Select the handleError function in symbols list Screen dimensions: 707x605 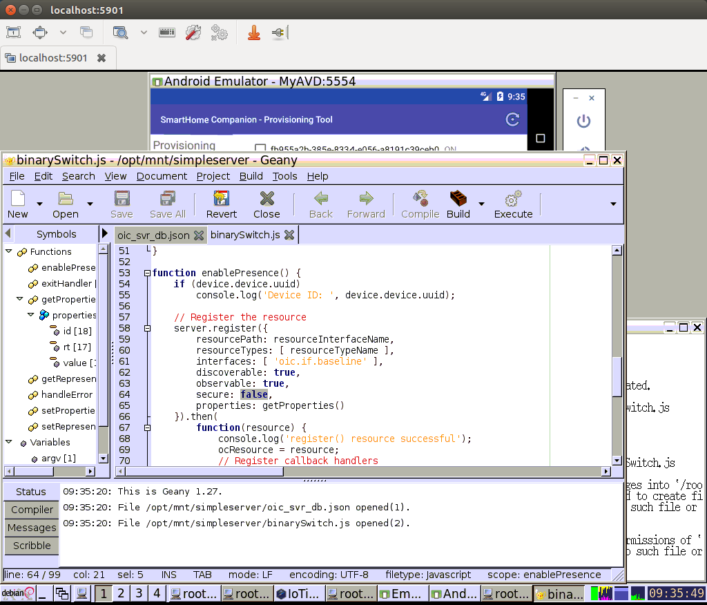(x=66, y=395)
